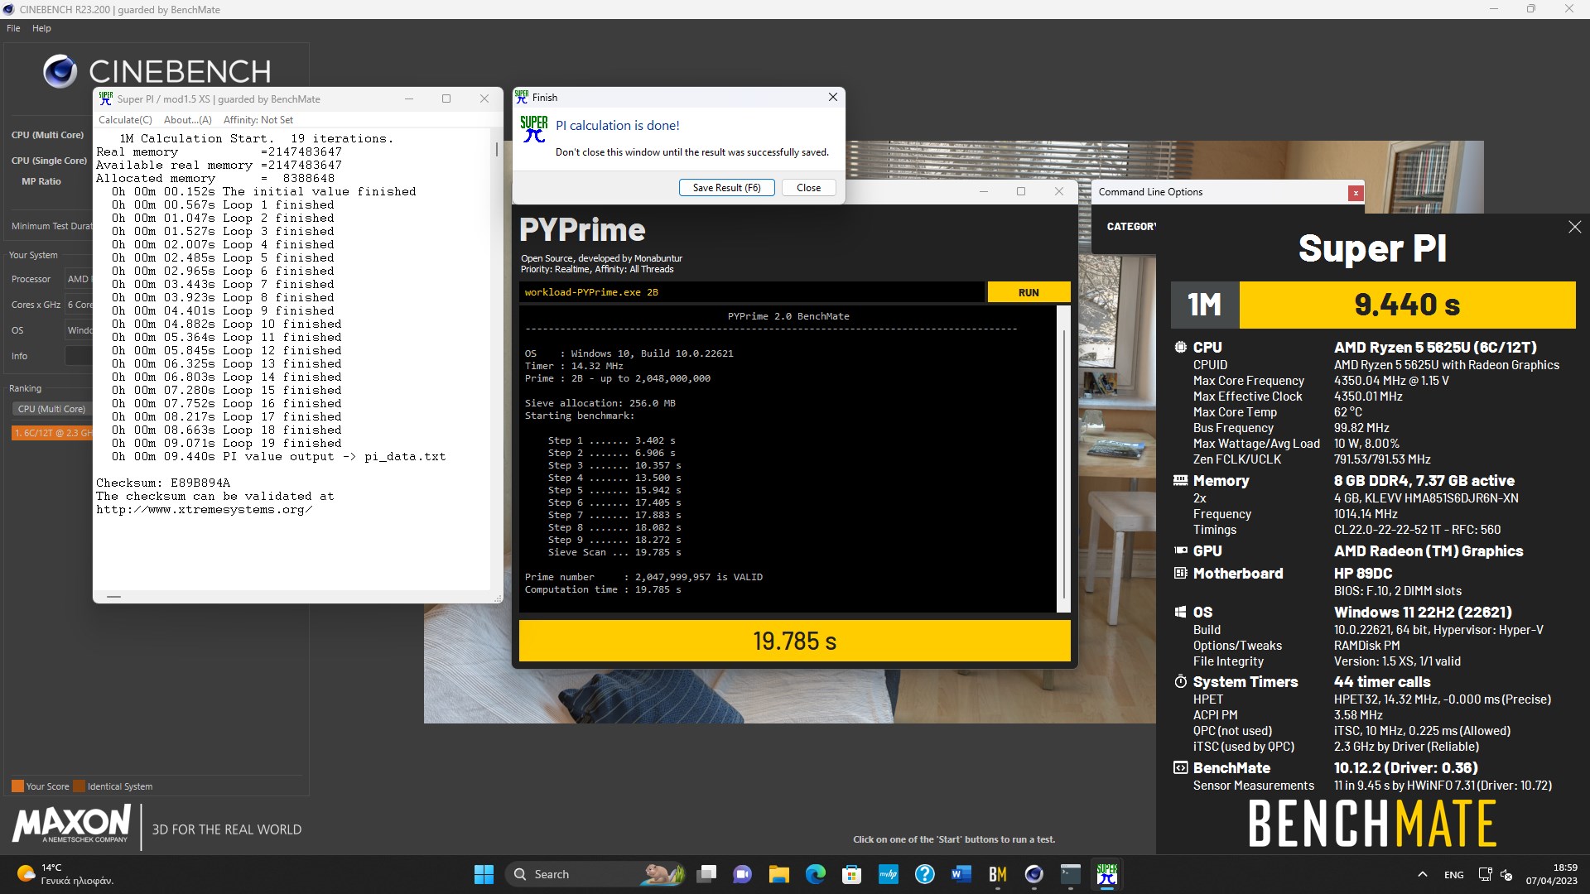Close the Command Line Options red X
This screenshot has width=1590, height=894.
(1356, 192)
